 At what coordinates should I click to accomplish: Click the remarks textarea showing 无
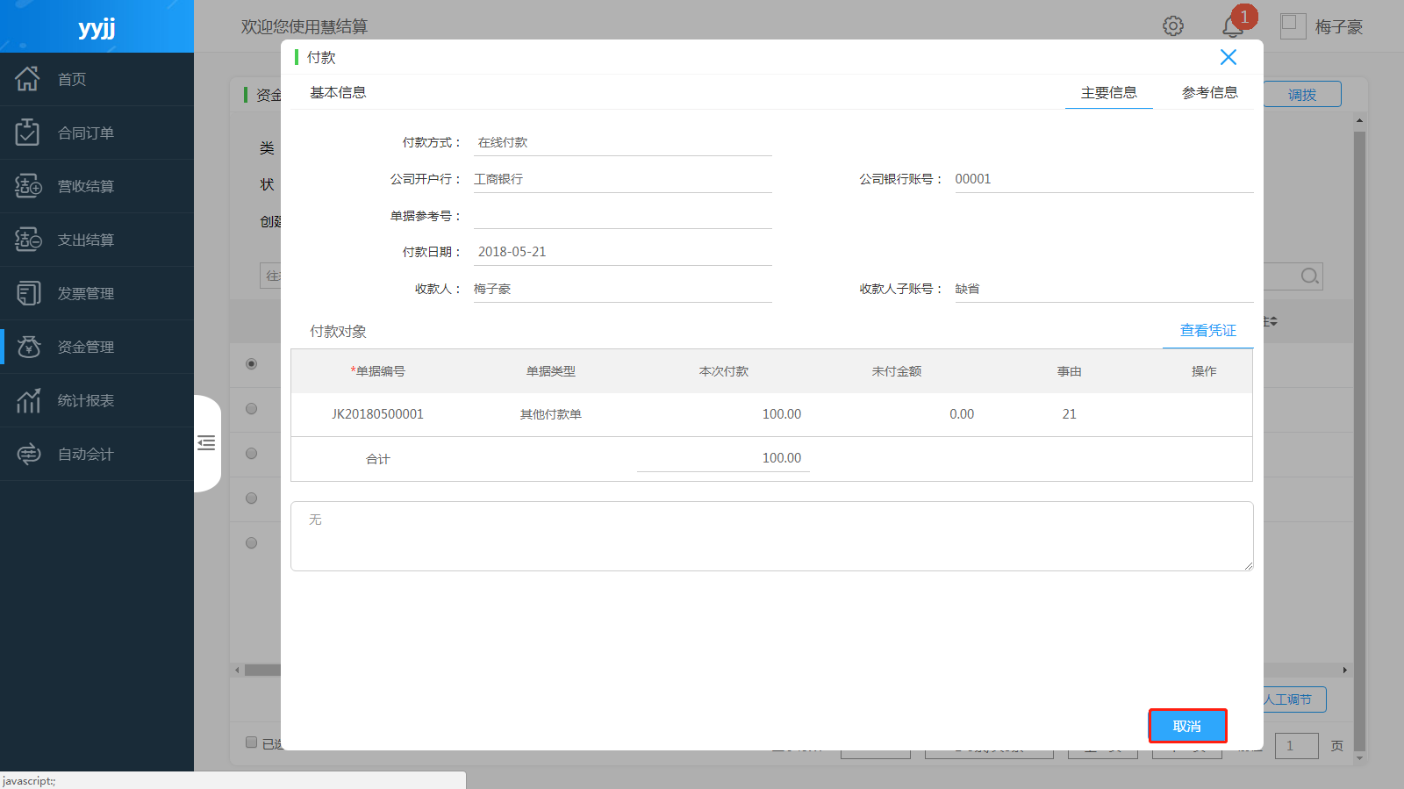(x=772, y=536)
